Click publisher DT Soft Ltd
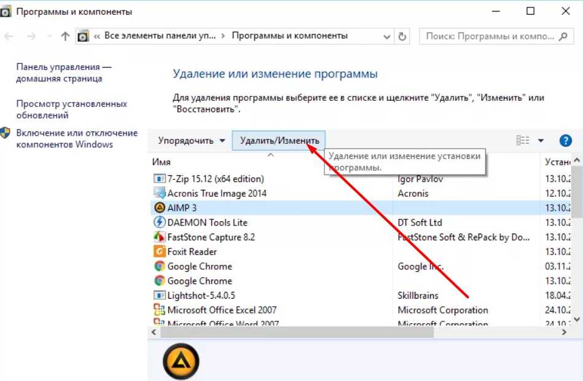Image resolution: width=583 pixels, height=381 pixels. (x=420, y=222)
